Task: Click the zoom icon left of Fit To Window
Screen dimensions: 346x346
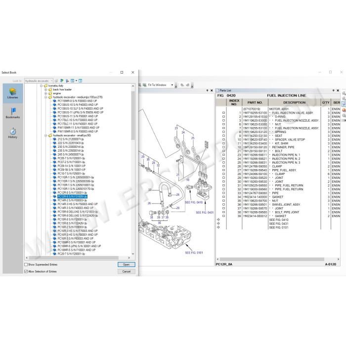Action: (x=144, y=85)
